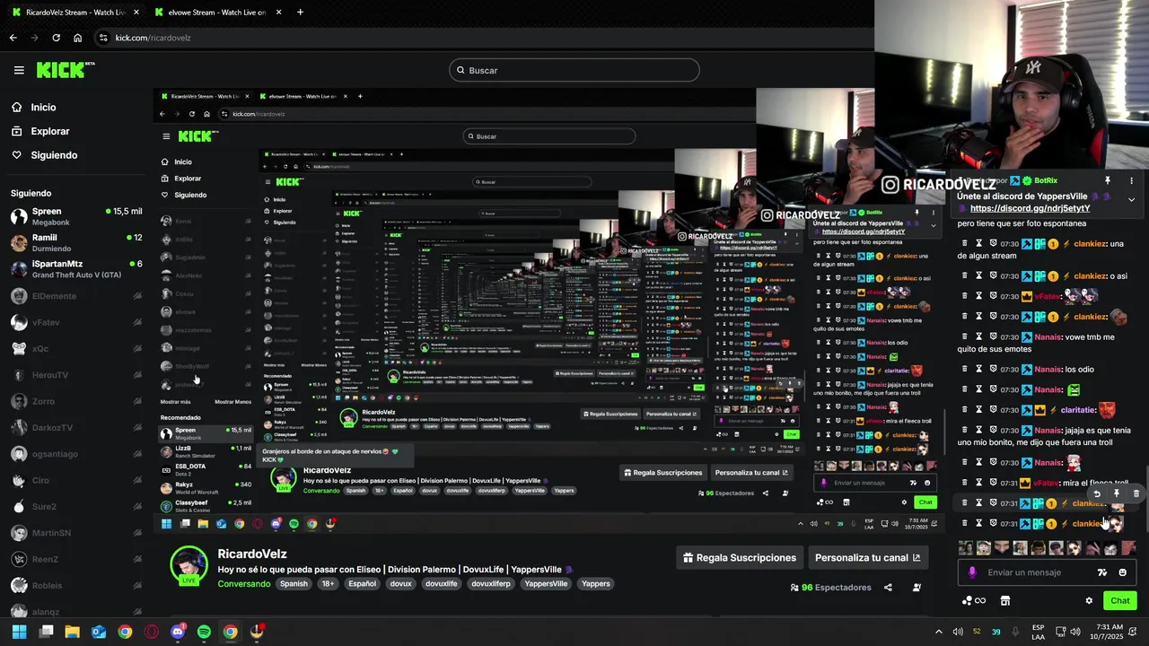Select offline channel xQc
The height and width of the screenshot is (646, 1149).
76,348
